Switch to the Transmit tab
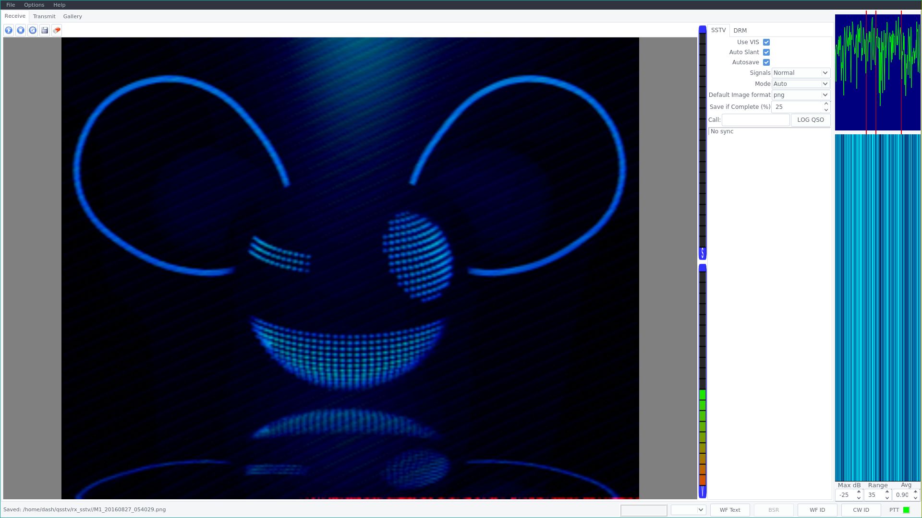This screenshot has height=518, width=922. 44,16
